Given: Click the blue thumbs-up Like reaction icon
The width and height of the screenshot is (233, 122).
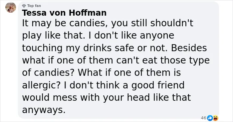Looking at the screenshot, I should (210, 118).
